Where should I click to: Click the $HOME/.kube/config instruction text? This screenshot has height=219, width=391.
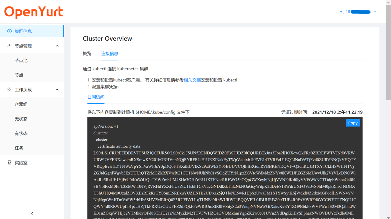(x=138, y=112)
